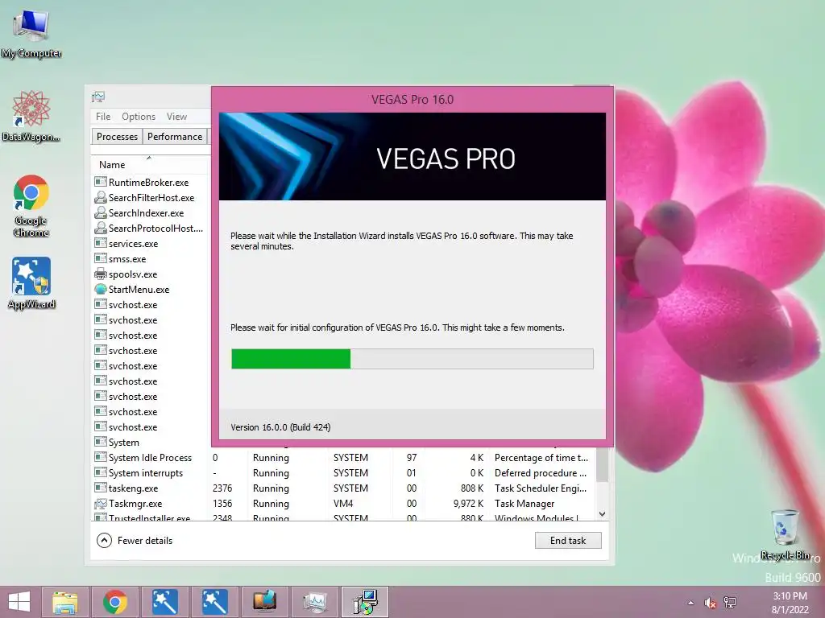Select System Idle Process row

coord(344,458)
